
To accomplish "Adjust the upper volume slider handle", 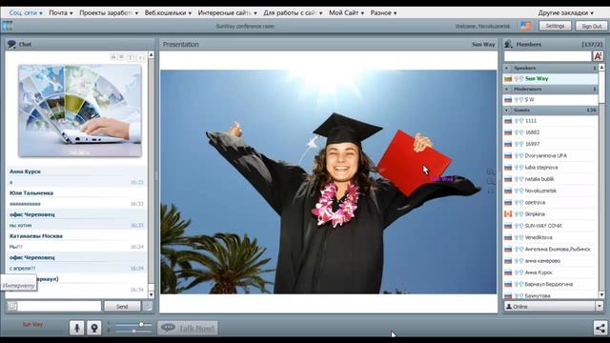I will (x=142, y=324).
